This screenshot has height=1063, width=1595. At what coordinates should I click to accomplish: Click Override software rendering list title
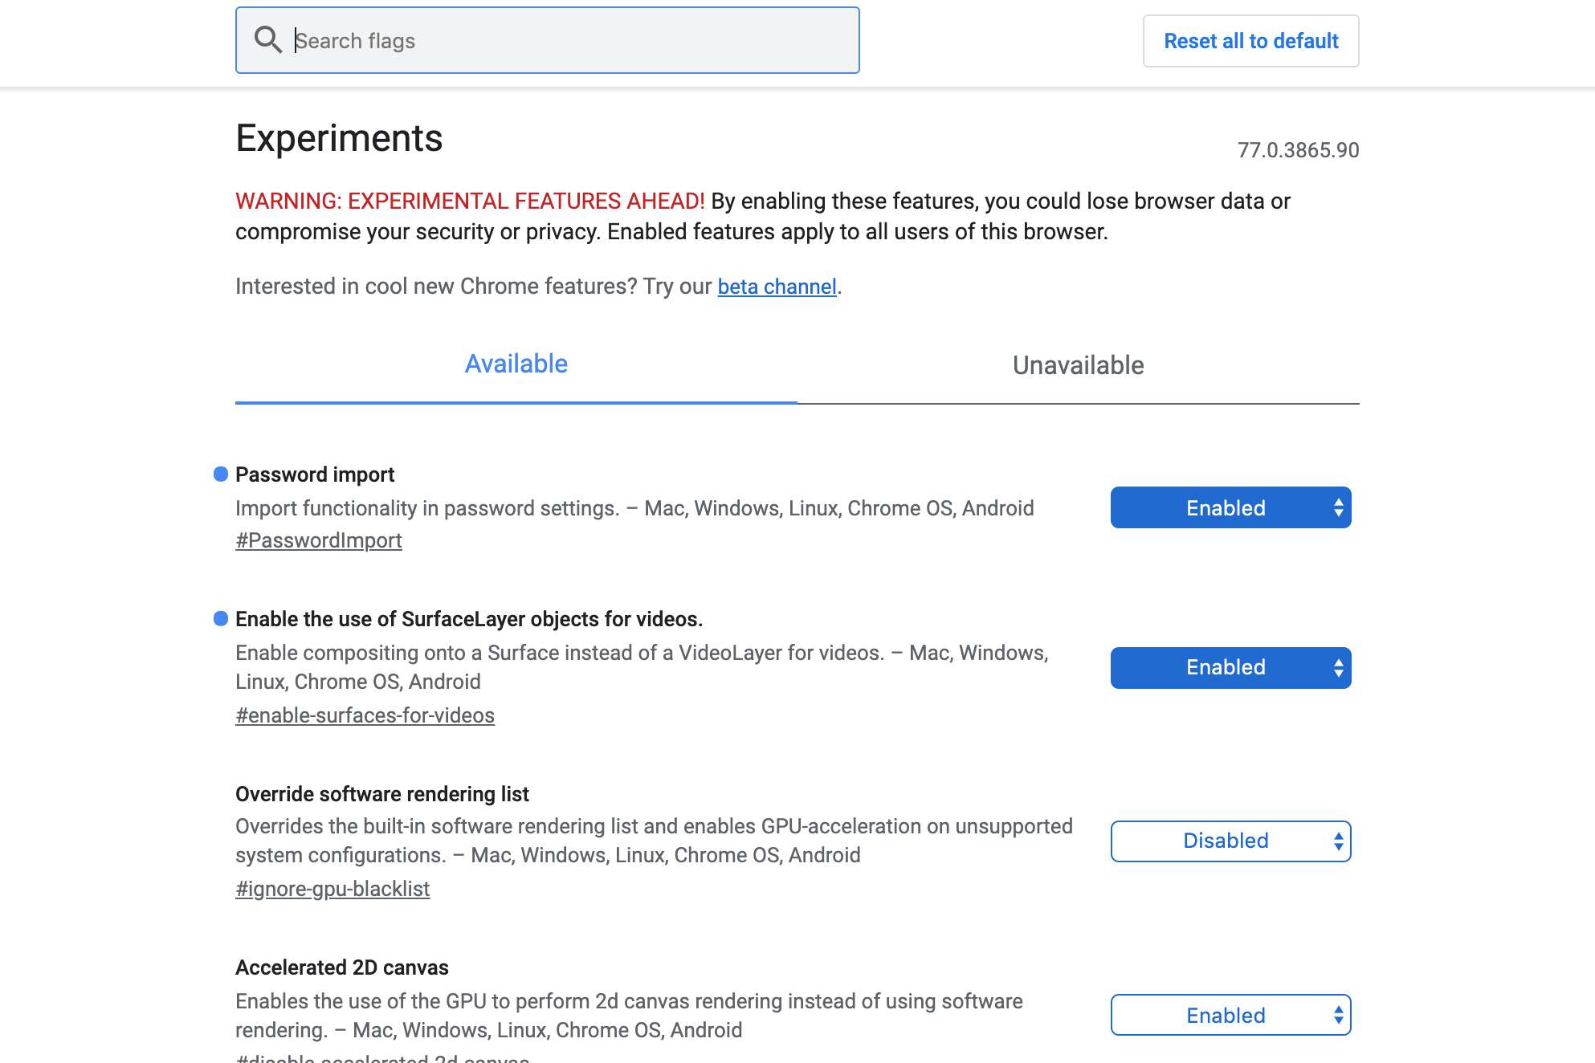pos(382,794)
